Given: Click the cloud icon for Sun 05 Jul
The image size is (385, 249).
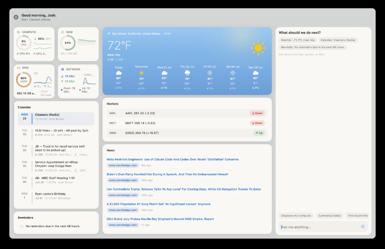Looking at the screenshot, I should coord(256,73).
